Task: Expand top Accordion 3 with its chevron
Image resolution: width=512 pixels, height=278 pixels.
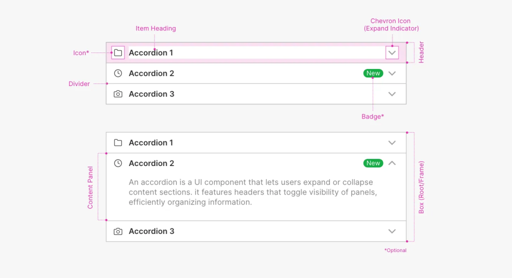Action: tap(392, 94)
